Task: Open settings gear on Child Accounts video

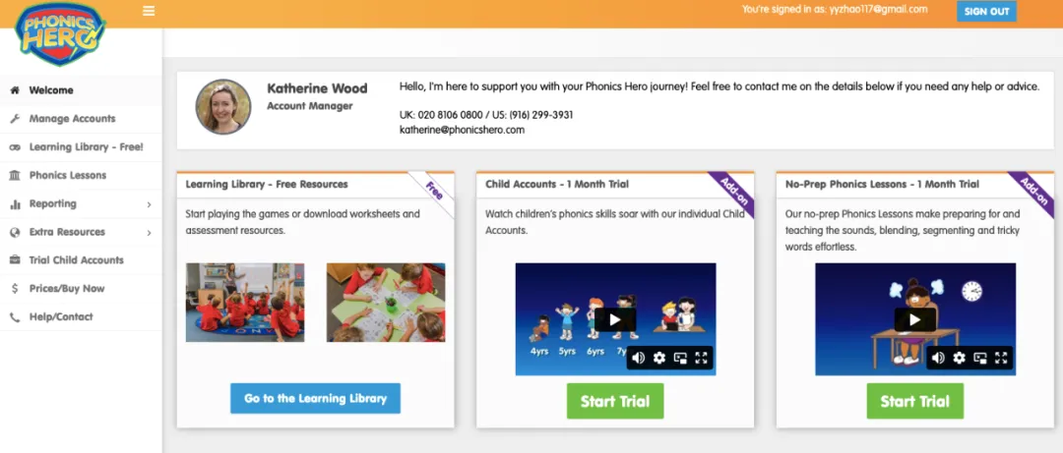Action: [x=658, y=358]
